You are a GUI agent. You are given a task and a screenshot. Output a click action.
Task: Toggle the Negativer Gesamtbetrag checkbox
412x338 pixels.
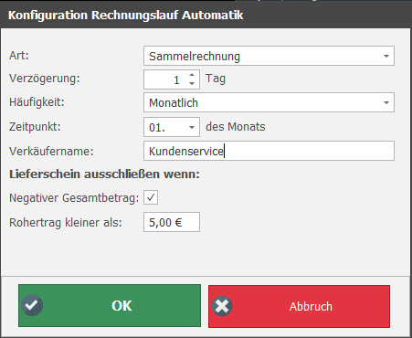pos(151,197)
